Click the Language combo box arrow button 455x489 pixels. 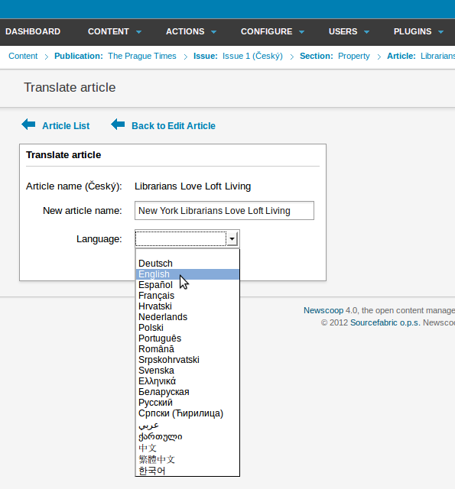coord(232,239)
